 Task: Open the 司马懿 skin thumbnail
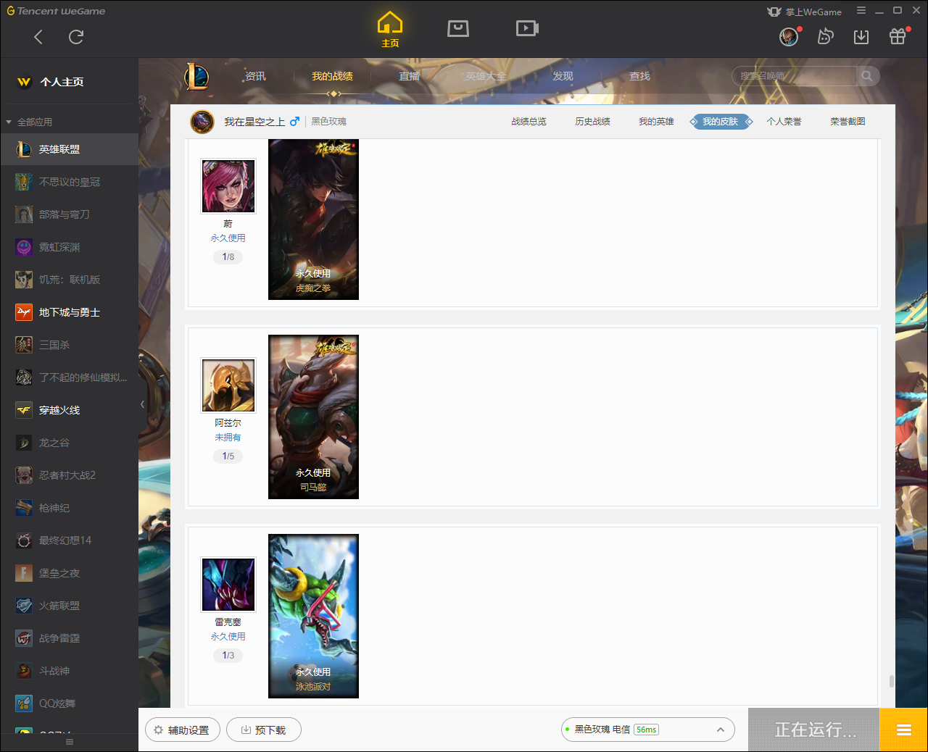click(313, 417)
